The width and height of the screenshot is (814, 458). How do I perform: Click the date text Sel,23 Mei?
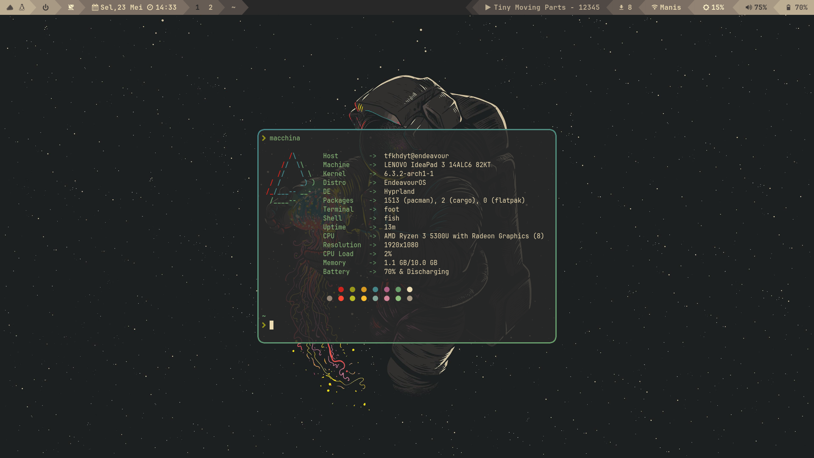[121, 7]
